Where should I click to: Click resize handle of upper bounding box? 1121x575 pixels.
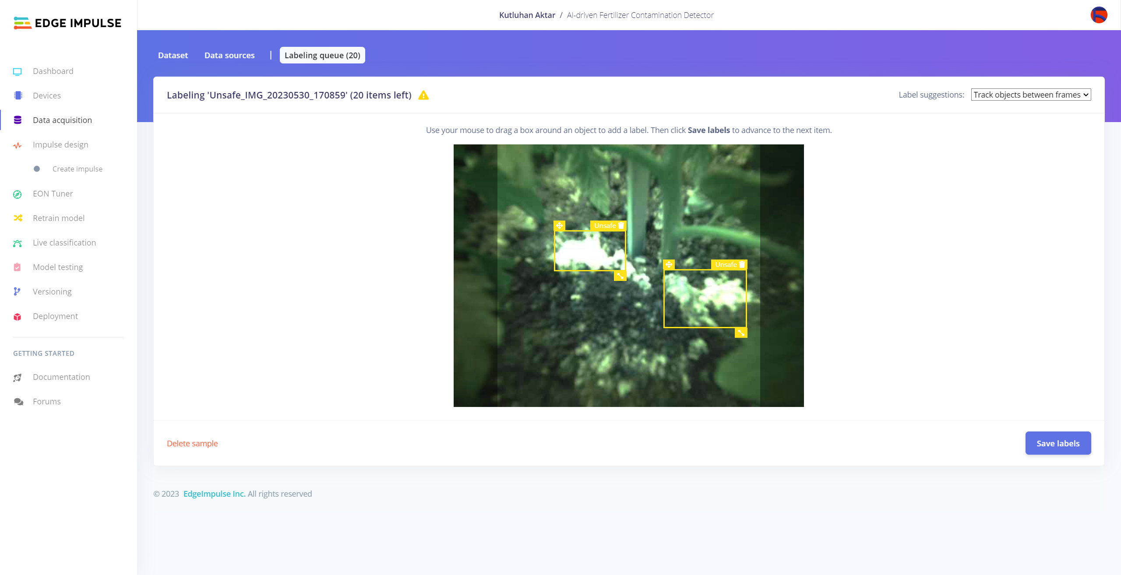pyautogui.click(x=620, y=276)
